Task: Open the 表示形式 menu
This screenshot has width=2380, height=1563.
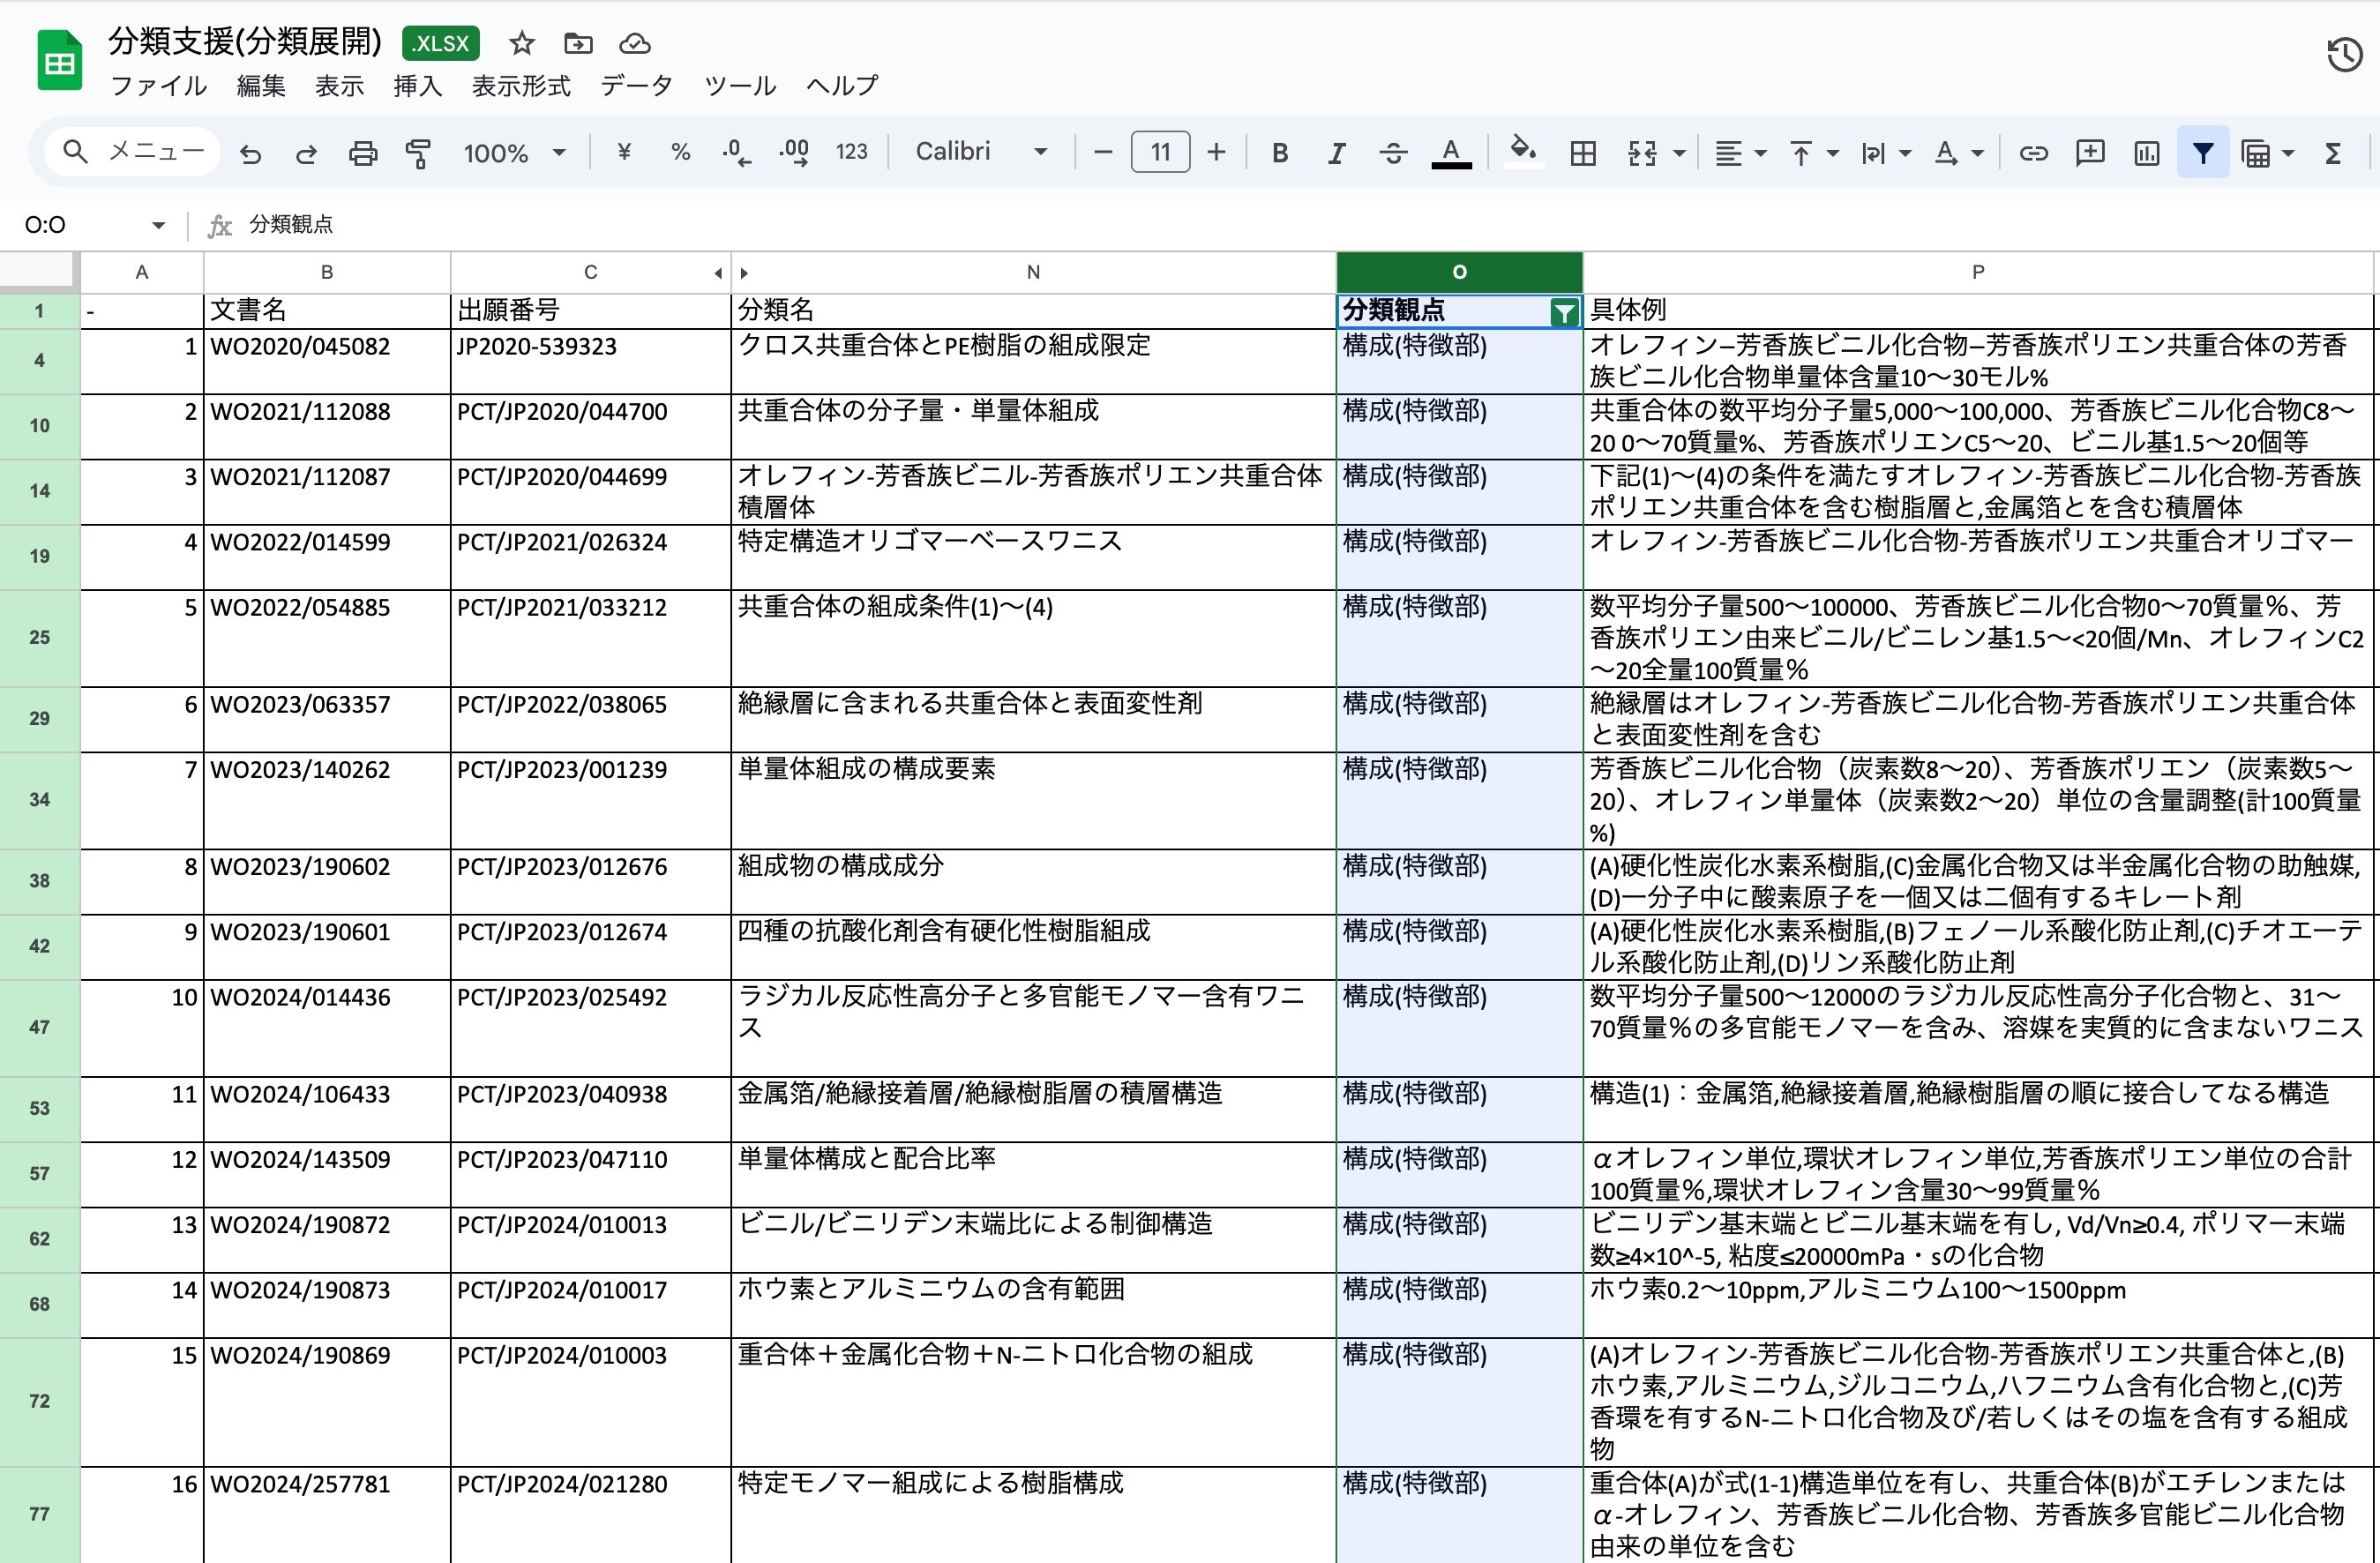Action: (521, 86)
